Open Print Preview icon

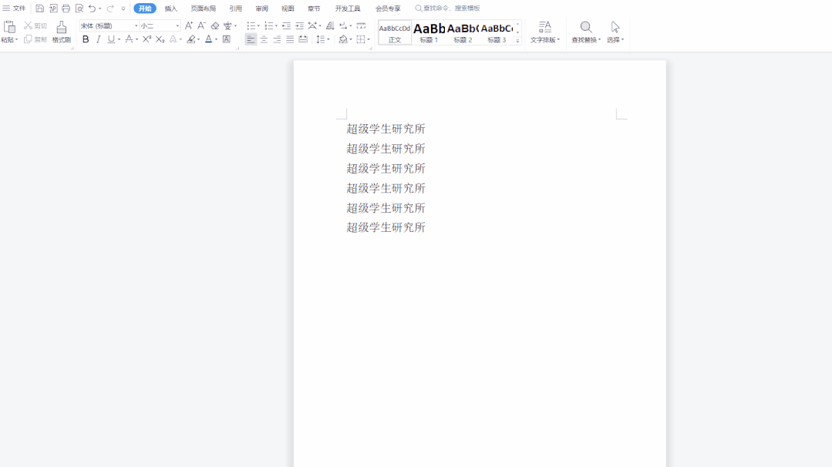coord(79,8)
